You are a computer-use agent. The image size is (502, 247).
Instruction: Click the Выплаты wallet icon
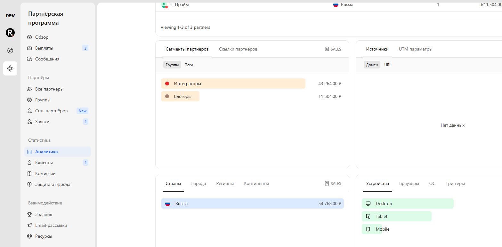(29, 48)
